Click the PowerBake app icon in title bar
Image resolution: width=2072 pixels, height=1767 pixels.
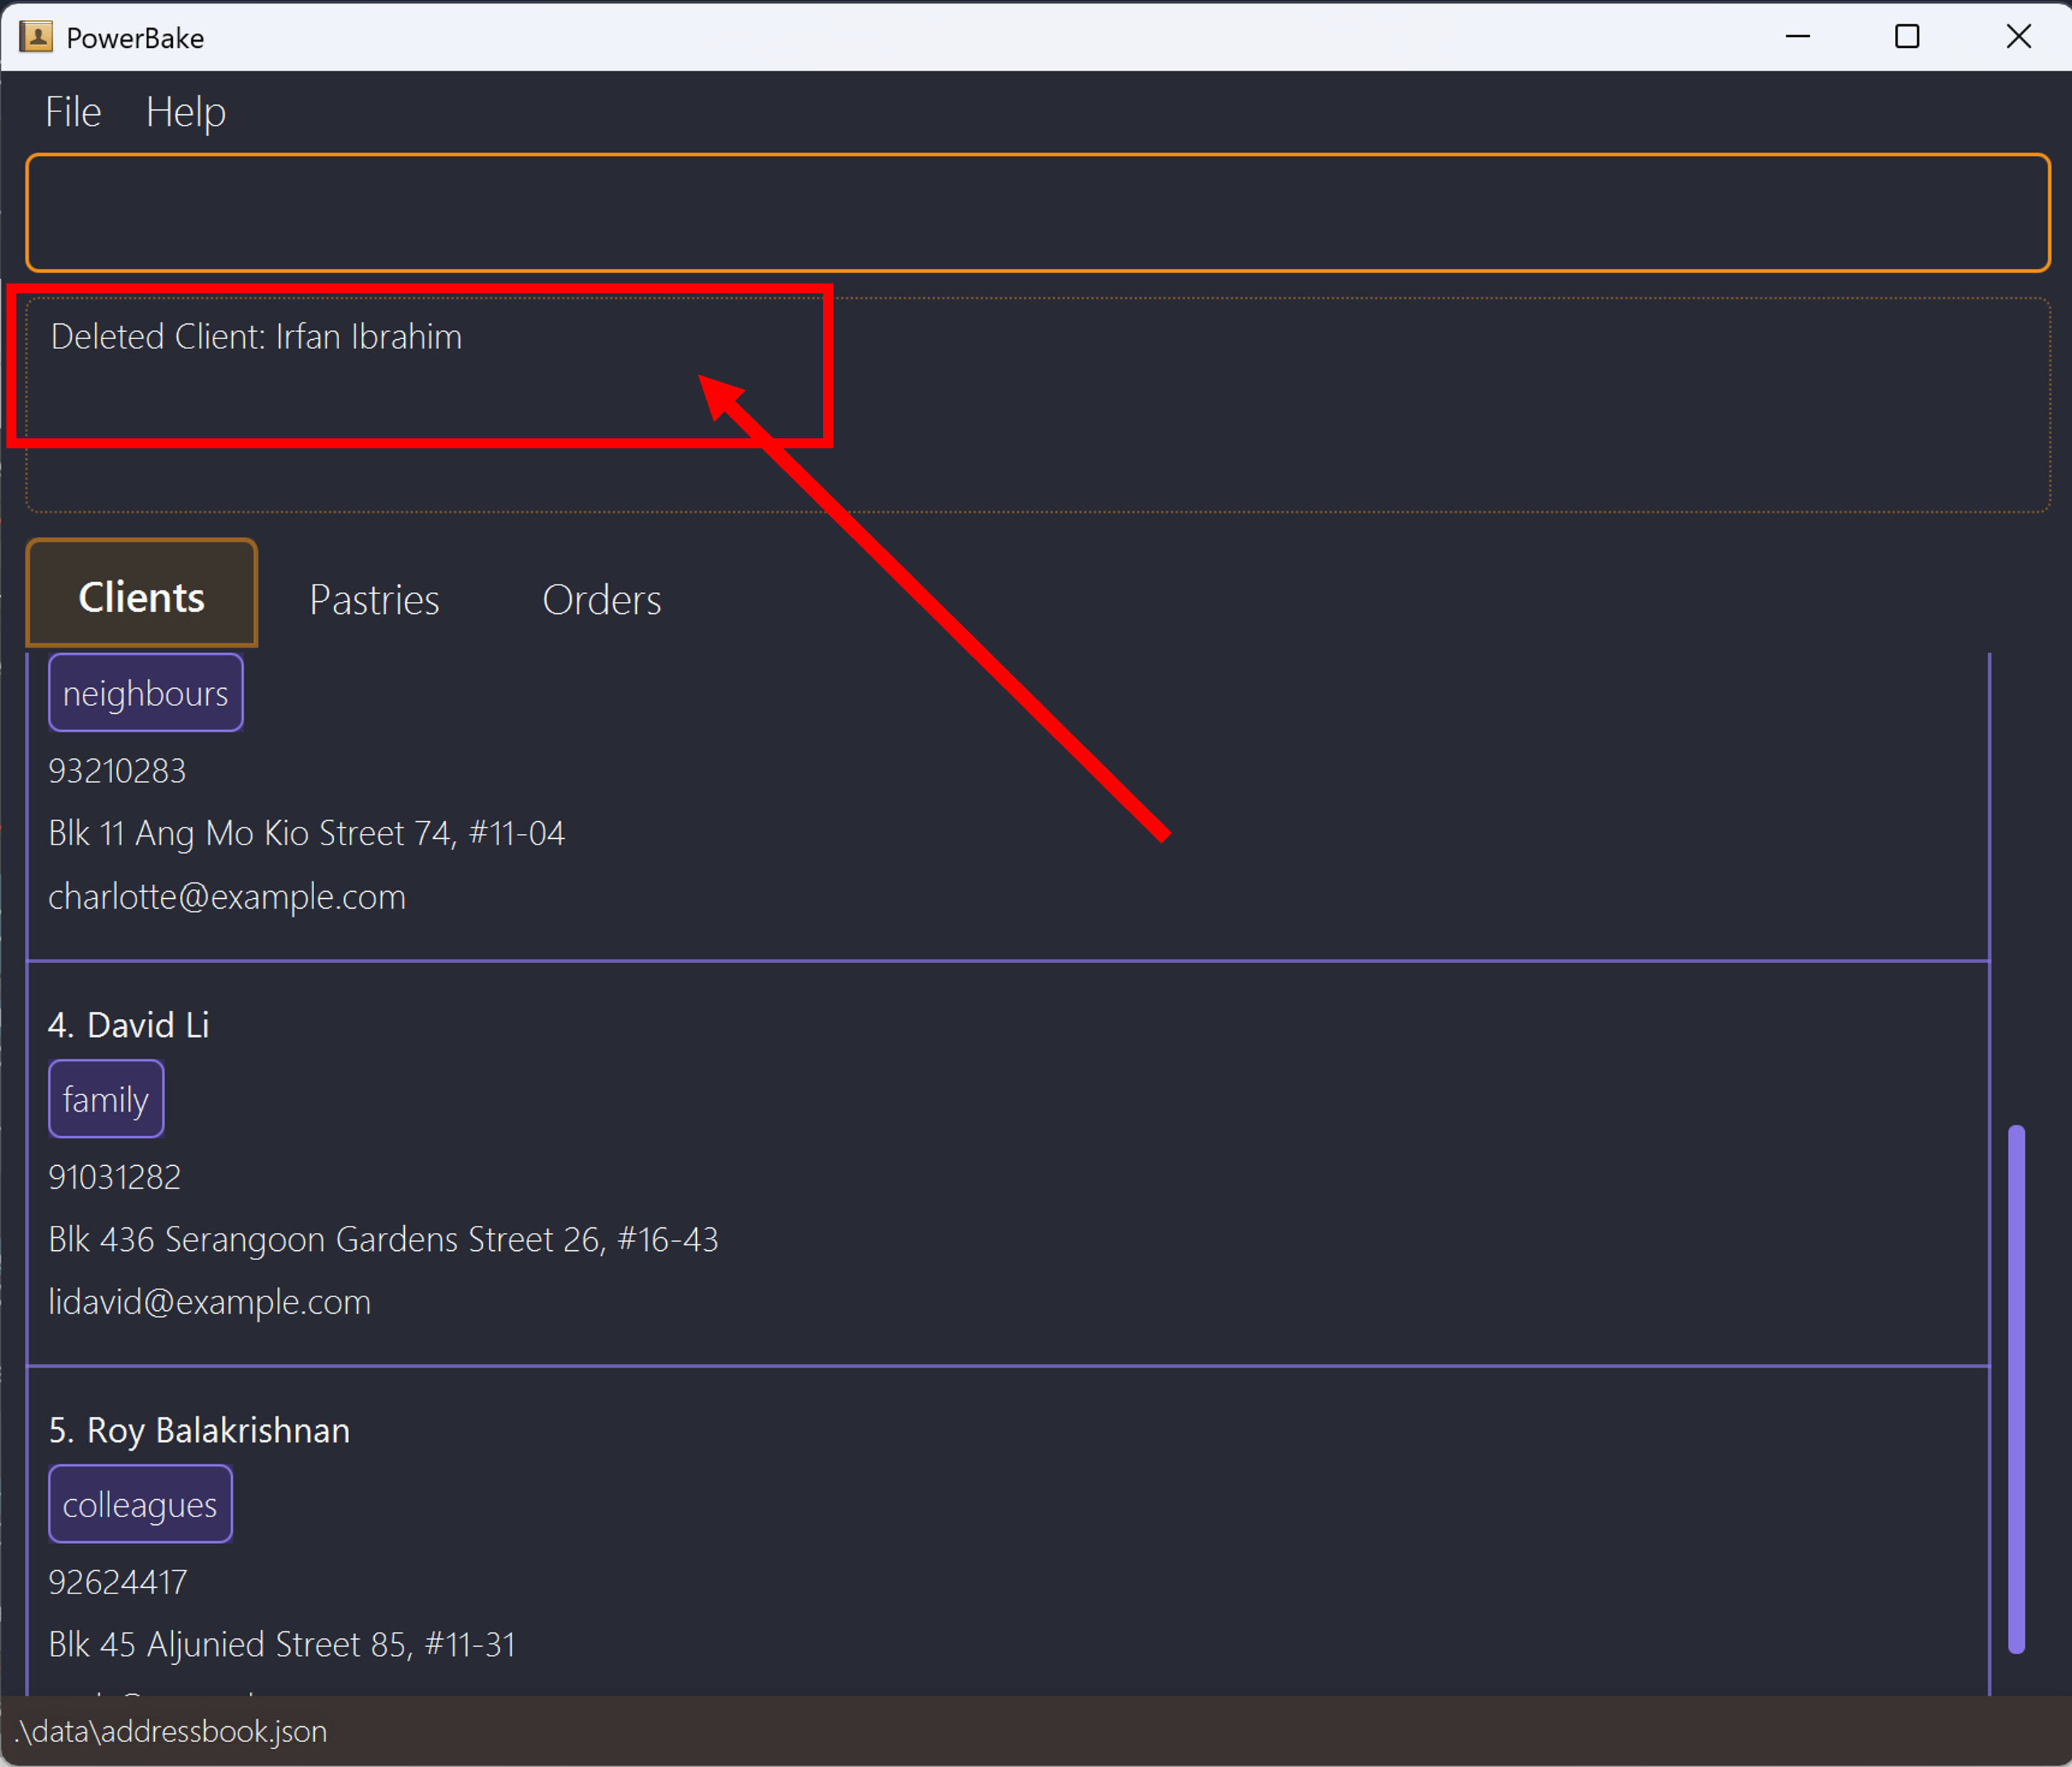point(36,37)
